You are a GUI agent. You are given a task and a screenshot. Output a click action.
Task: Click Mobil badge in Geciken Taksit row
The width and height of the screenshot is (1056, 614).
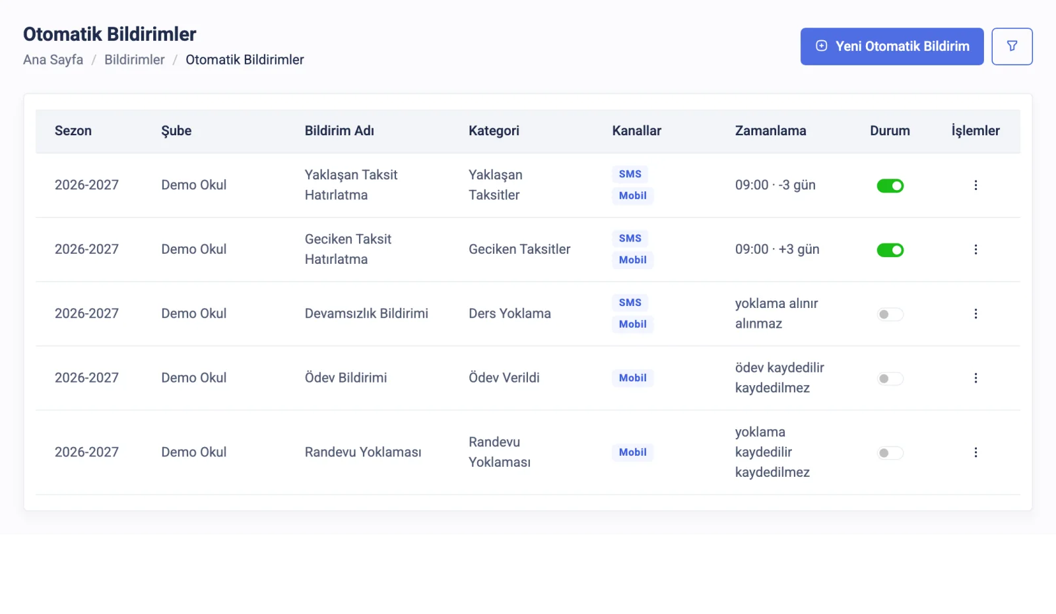pos(633,260)
